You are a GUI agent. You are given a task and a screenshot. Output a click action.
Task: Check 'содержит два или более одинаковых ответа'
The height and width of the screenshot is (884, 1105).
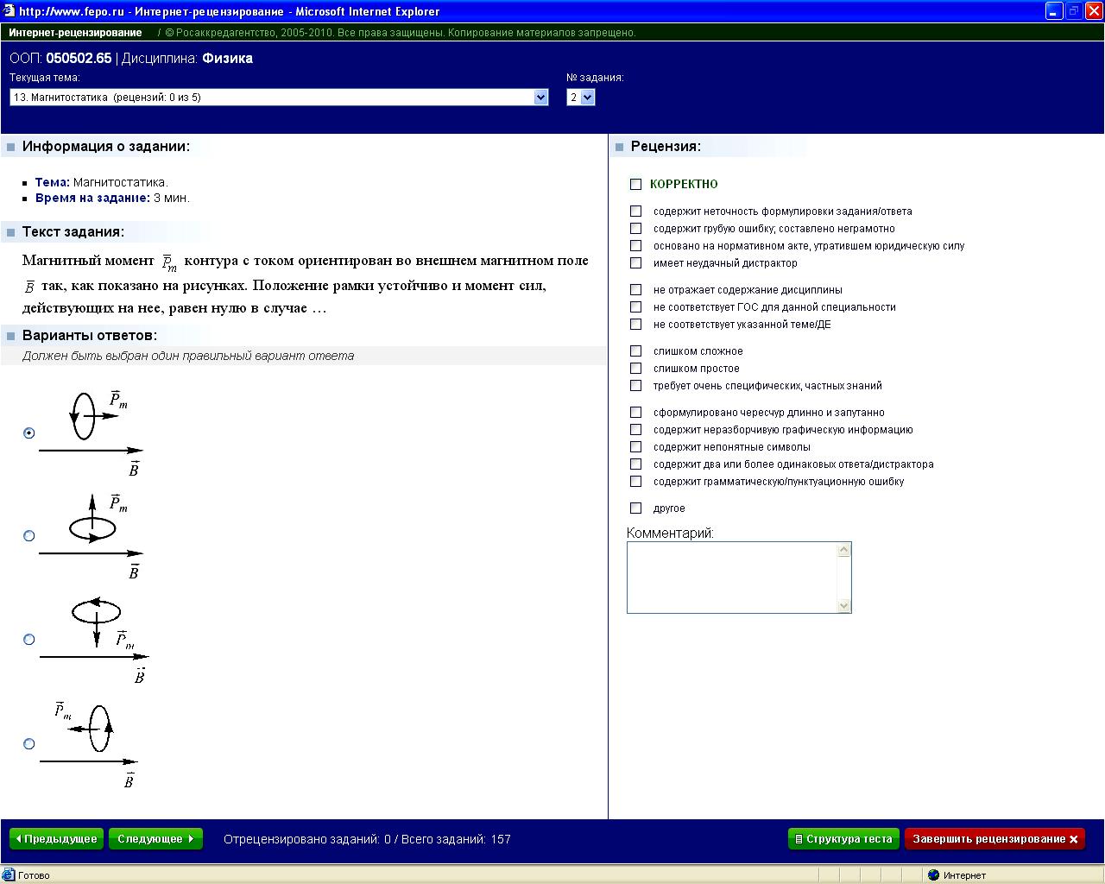click(636, 464)
